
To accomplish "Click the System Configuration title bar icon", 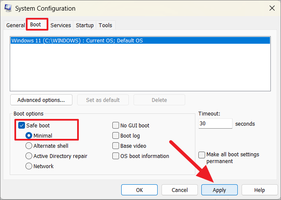I will click(8, 8).
